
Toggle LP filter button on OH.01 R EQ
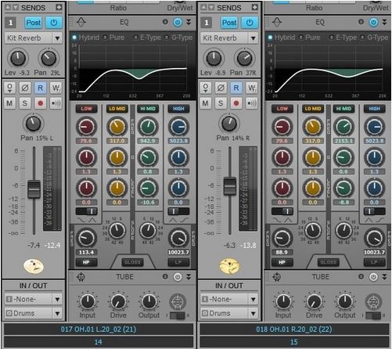[374, 262]
